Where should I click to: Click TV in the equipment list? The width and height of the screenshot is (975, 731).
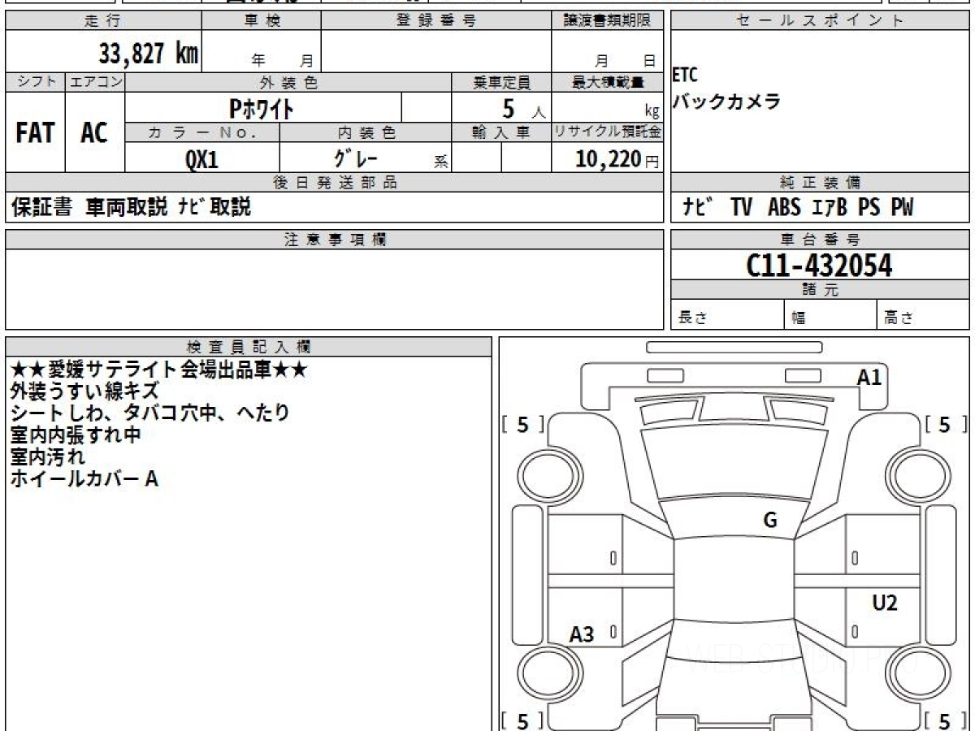tap(741, 208)
